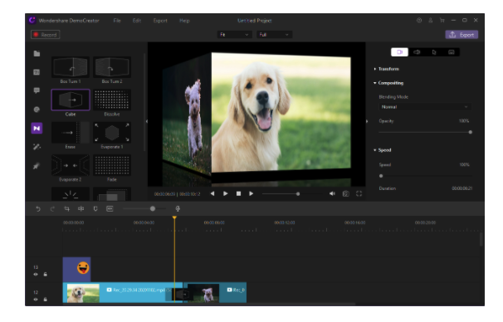Adjust the preview volume slider
The width and height of the screenshot is (503, 322).
tap(298, 193)
